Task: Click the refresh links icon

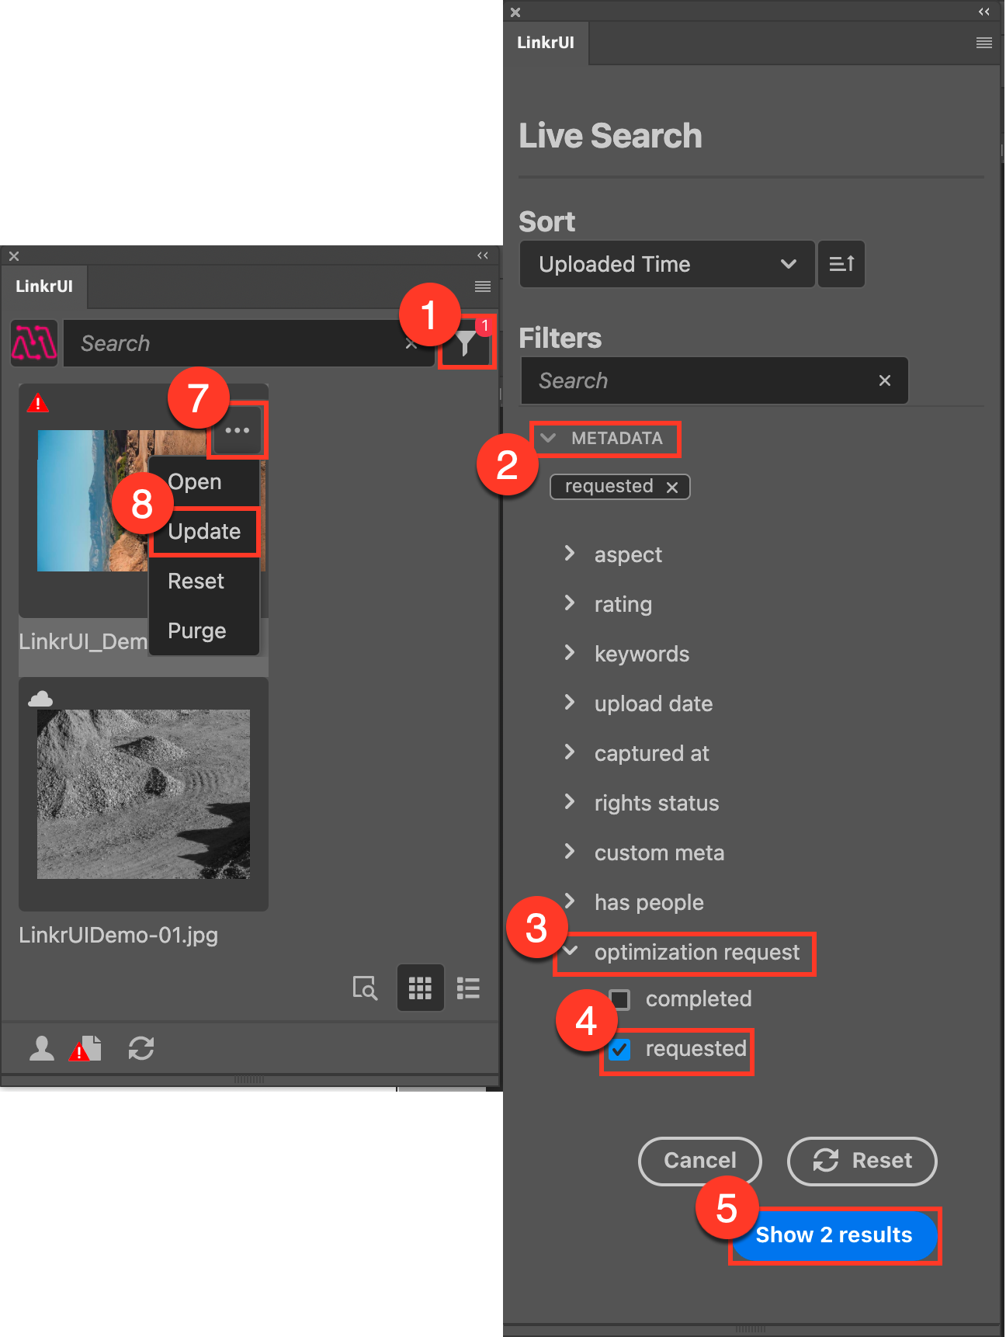Action: coord(141,1048)
